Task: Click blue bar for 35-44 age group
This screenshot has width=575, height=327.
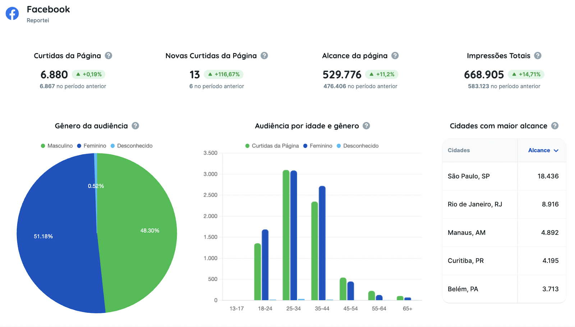Action: 322,243
